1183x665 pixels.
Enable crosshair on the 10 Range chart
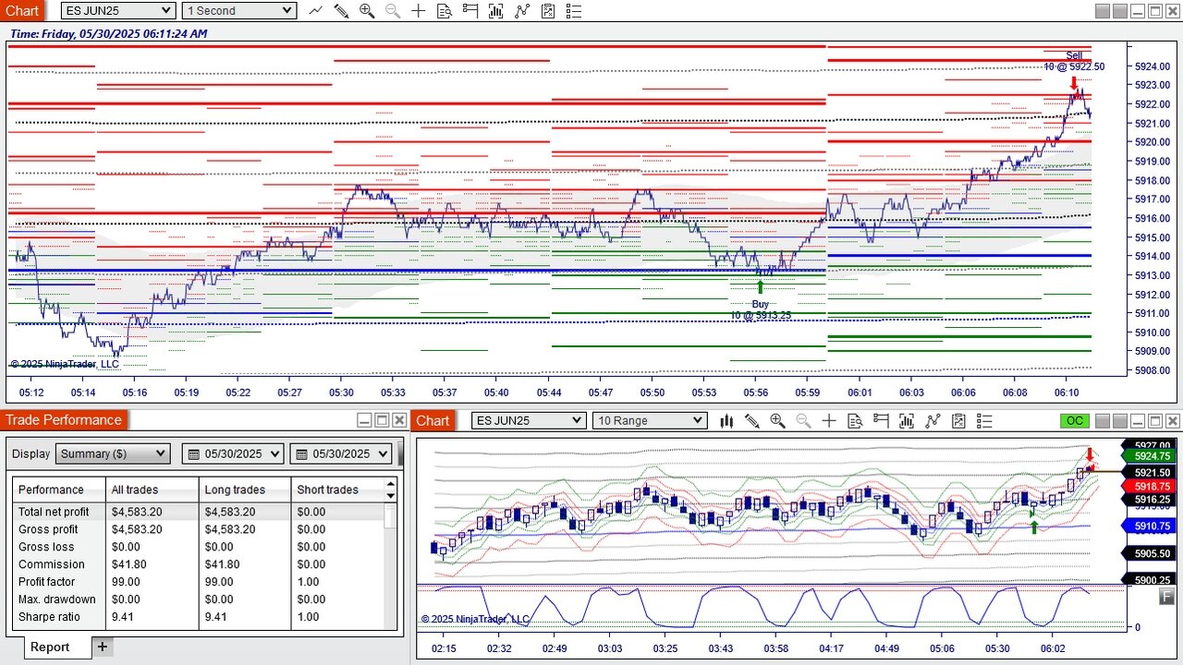829,420
